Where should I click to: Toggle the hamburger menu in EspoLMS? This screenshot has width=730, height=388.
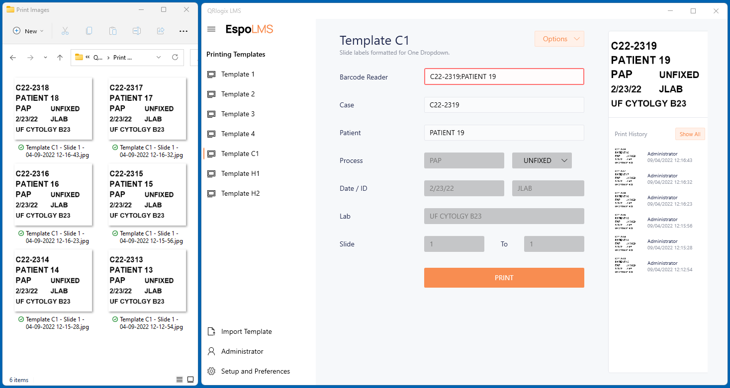click(x=211, y=29)
